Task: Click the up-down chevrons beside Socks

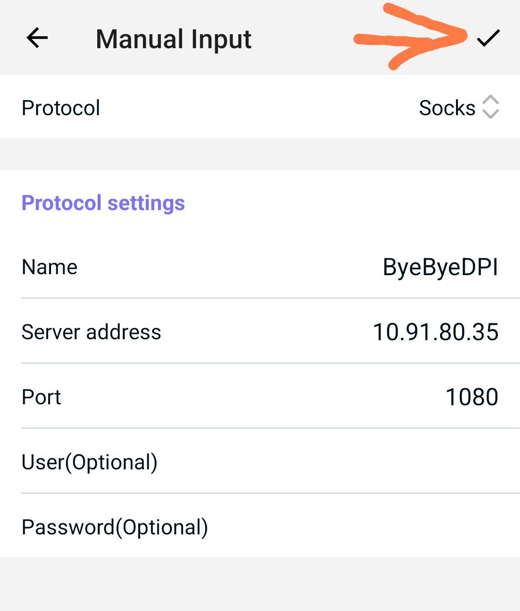Action: (491, 107)
